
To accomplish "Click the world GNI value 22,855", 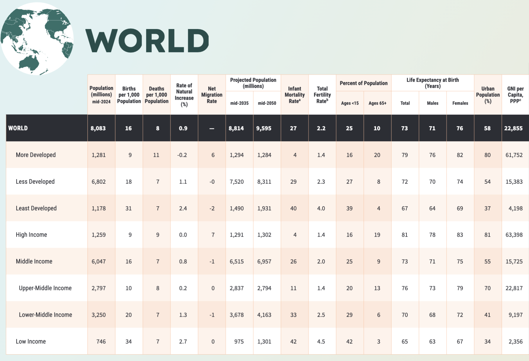I will pyautogui.click(x=513, y=128).
